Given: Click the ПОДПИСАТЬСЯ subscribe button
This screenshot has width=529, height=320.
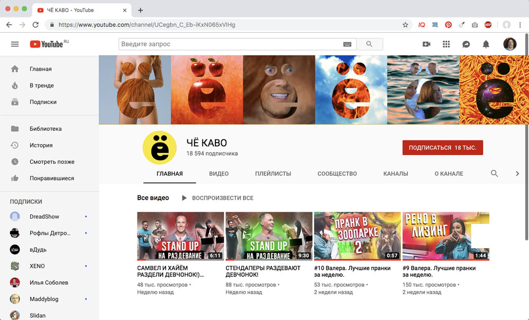Looking at the screenshot, I should point(442,148).
